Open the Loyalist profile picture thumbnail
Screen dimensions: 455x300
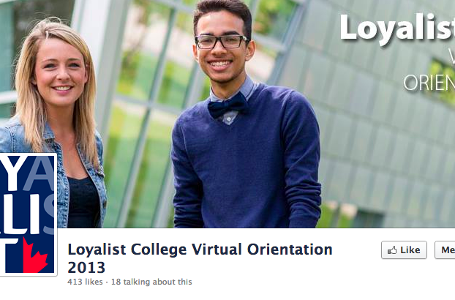27,214
